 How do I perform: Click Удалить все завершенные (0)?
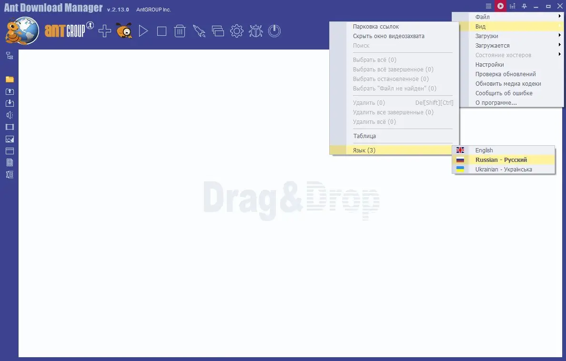pyautogui.click(x=394, y=112)
